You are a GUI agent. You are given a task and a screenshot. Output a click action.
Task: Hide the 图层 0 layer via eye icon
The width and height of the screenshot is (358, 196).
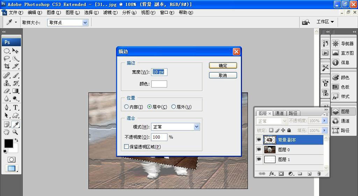click(x=259, y=149)
